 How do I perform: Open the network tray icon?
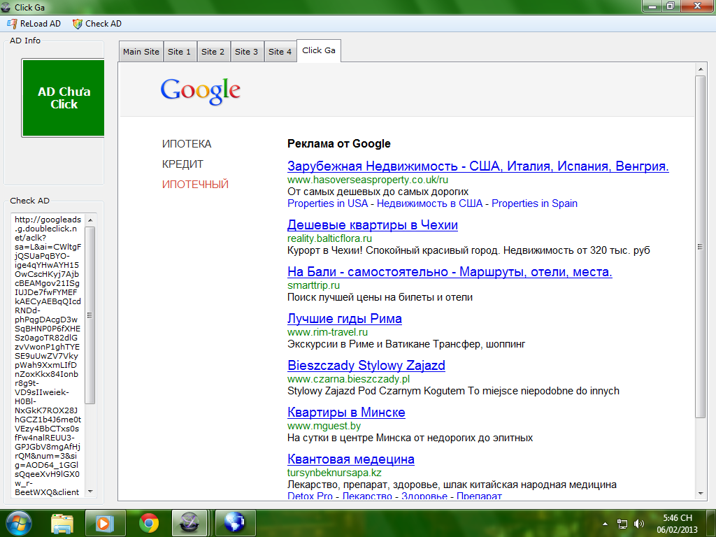pos(622,524)
